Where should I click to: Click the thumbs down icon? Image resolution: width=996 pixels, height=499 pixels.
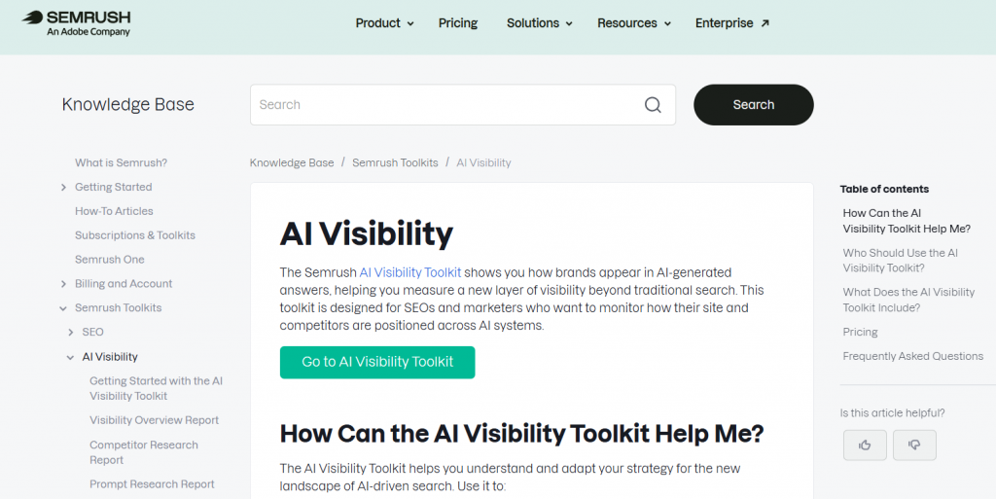point(914,446)
